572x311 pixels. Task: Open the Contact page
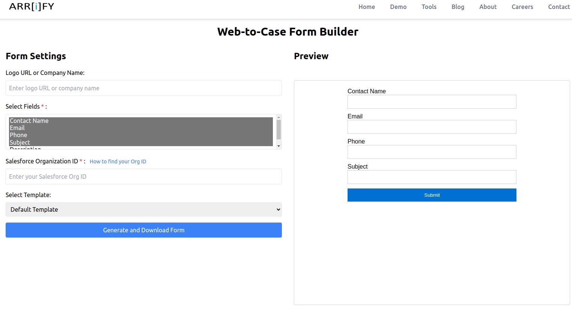coord(559,7)
